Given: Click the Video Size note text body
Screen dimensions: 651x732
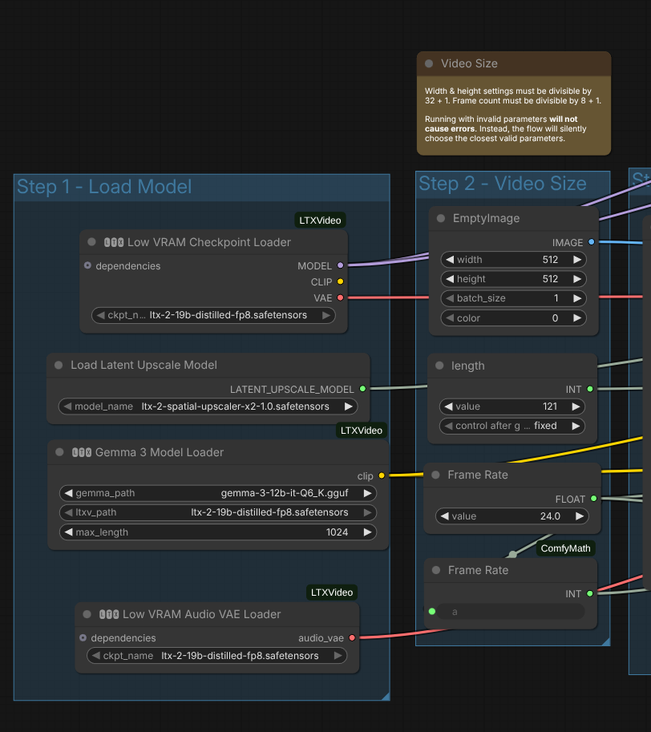Looking at the screenshot, I should (513, 115).
